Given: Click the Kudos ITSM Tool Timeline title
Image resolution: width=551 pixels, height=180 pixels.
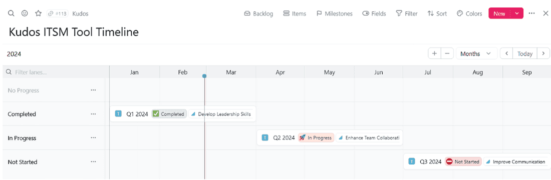Looking at the screenshot, I should point(74,32).
